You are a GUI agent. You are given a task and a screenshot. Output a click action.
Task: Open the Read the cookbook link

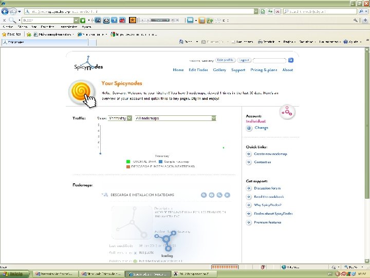point(269,197)
